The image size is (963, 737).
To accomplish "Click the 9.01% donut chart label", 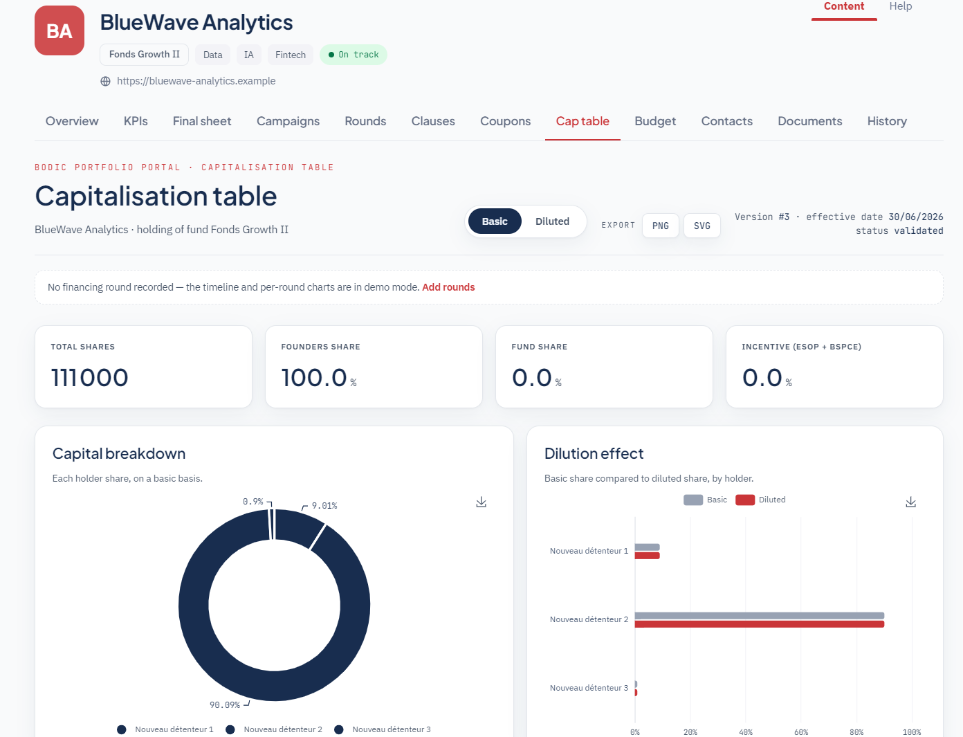I will (324, 506).
